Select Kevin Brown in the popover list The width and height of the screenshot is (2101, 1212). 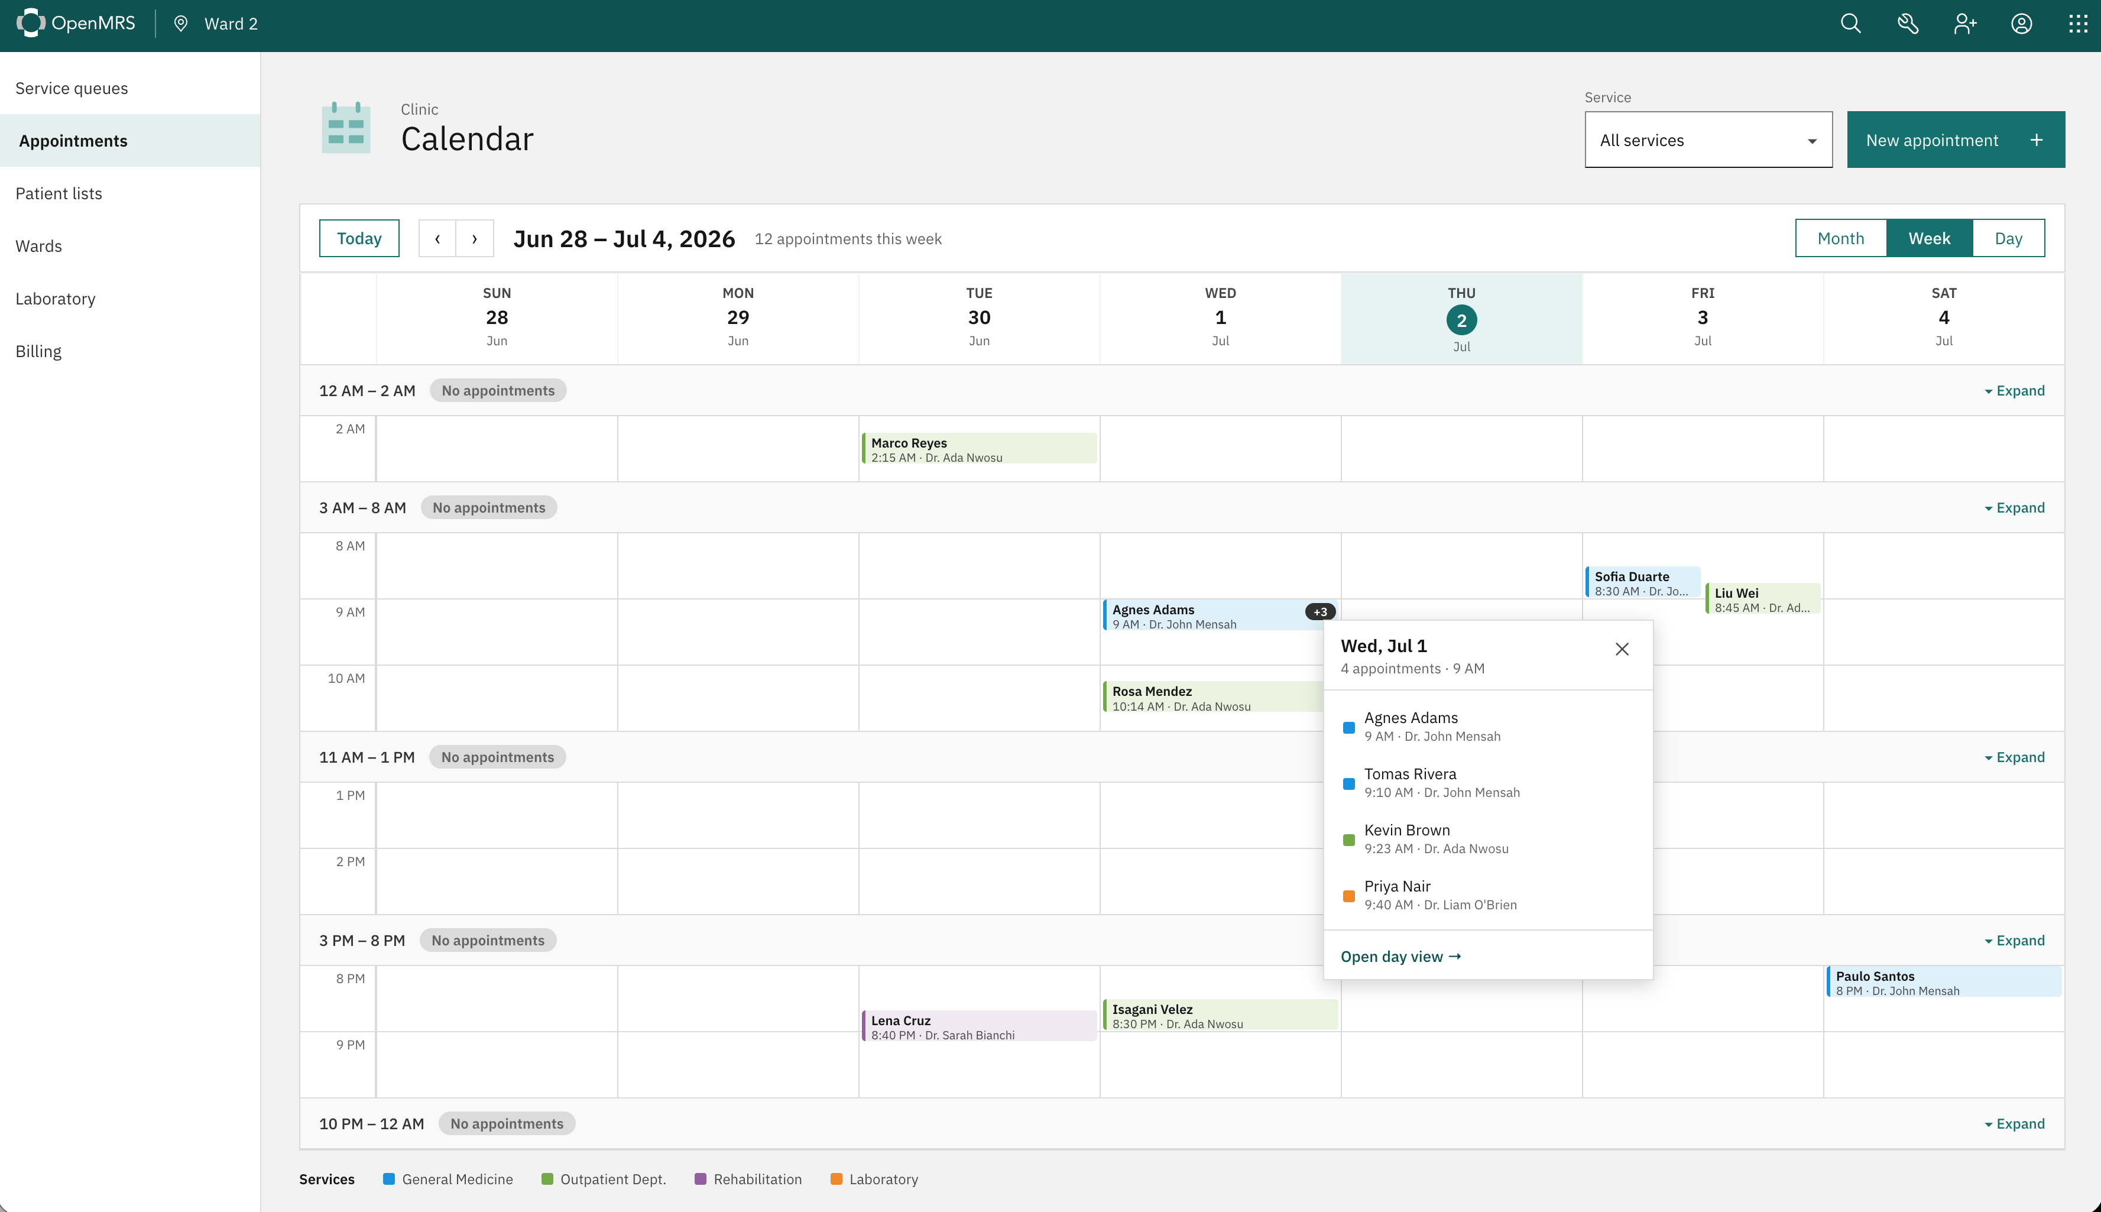pyautogui.click(x=1488, y=838)
